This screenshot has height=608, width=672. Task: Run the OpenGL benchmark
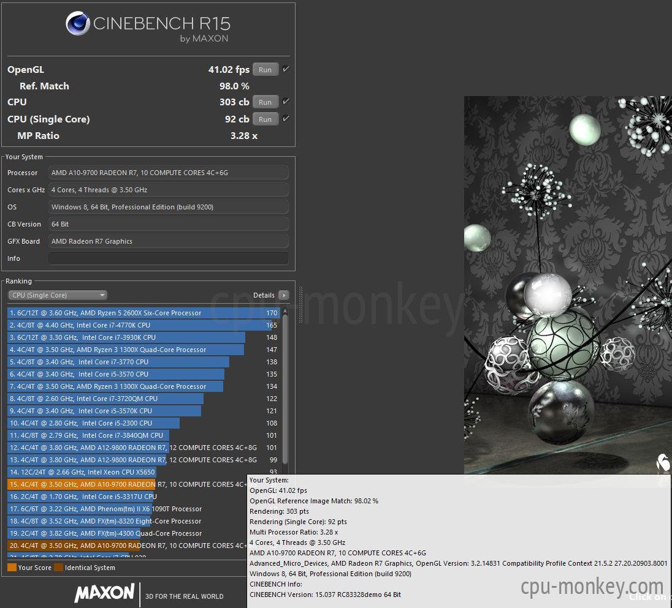click(265, 69)
